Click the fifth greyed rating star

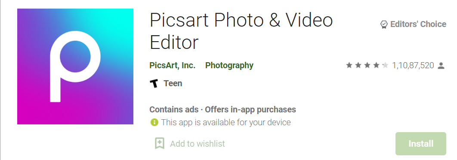[x=385, y=65]
